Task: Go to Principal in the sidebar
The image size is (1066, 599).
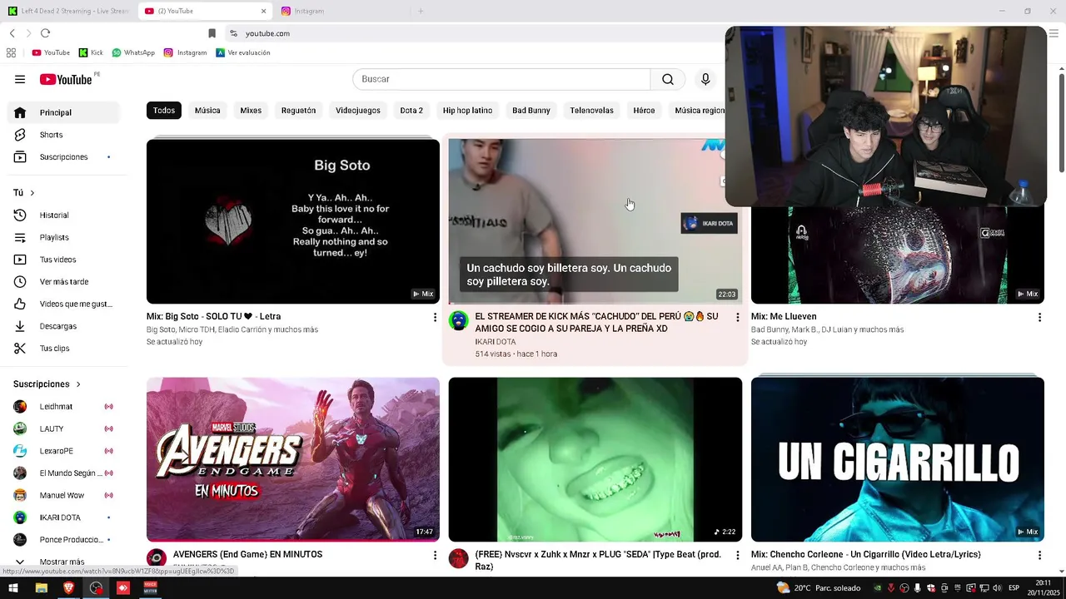Action: tap(63, 112)
